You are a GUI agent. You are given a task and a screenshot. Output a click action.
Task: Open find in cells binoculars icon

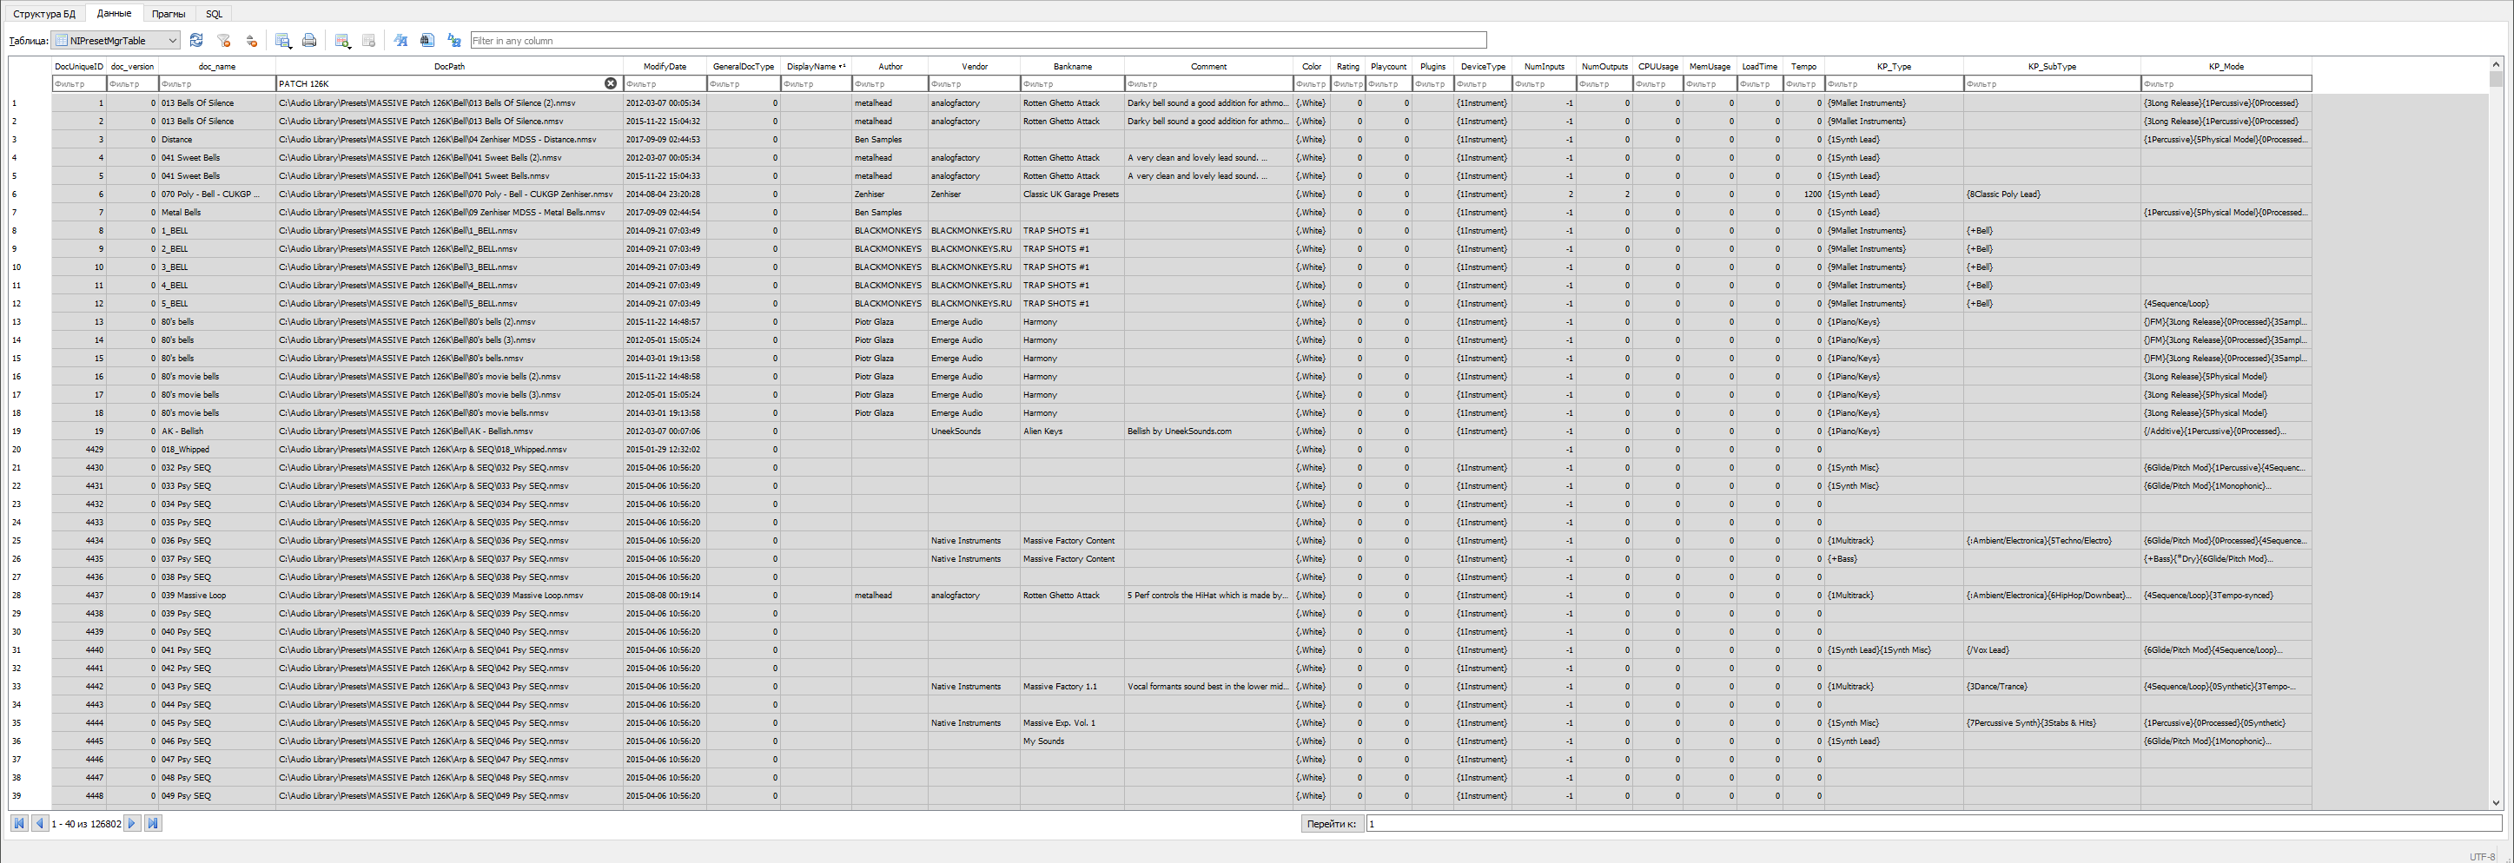427,40
